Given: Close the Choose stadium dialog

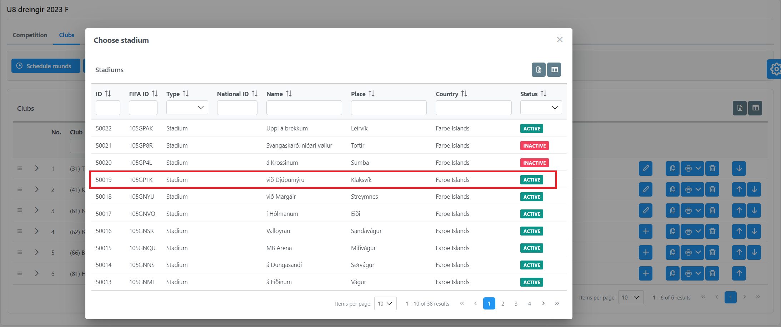Looking at the screenshot, I should click(560, 40).
